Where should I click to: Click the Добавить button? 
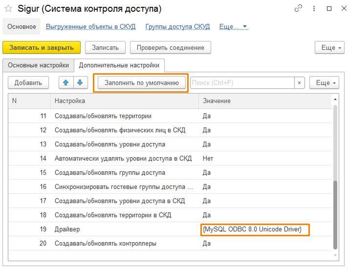(x=28, y=83)
